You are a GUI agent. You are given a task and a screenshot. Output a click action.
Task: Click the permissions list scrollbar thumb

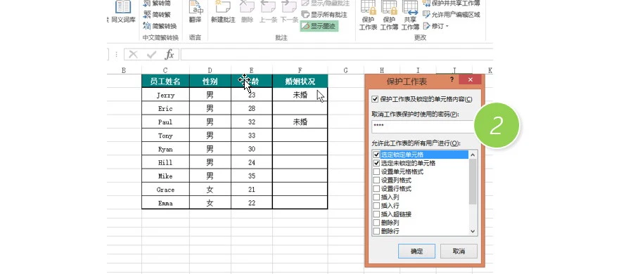tap(473, 181)
